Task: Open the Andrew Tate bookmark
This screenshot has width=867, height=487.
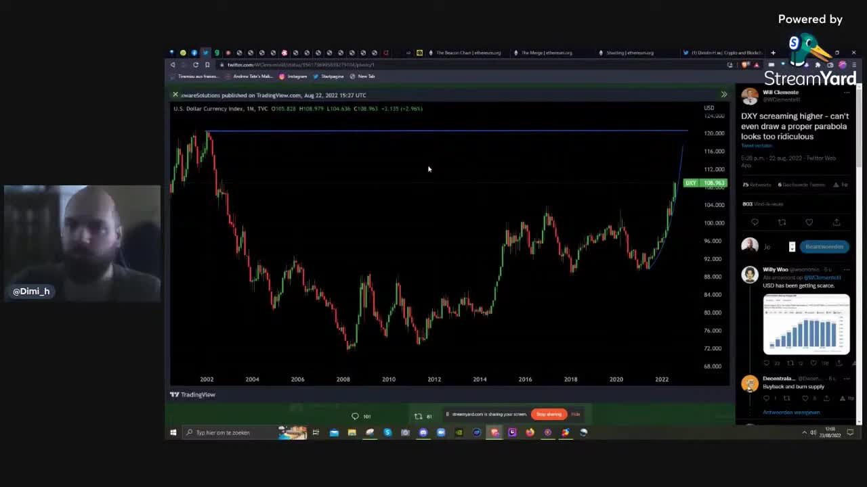Action: point(249,76)
